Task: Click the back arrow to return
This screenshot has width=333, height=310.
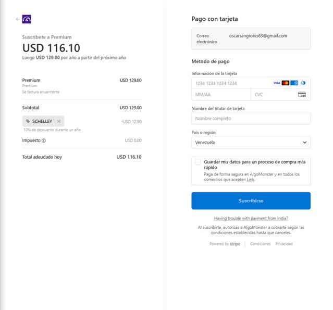Action: pyautogui.click(x=18, y=19)
